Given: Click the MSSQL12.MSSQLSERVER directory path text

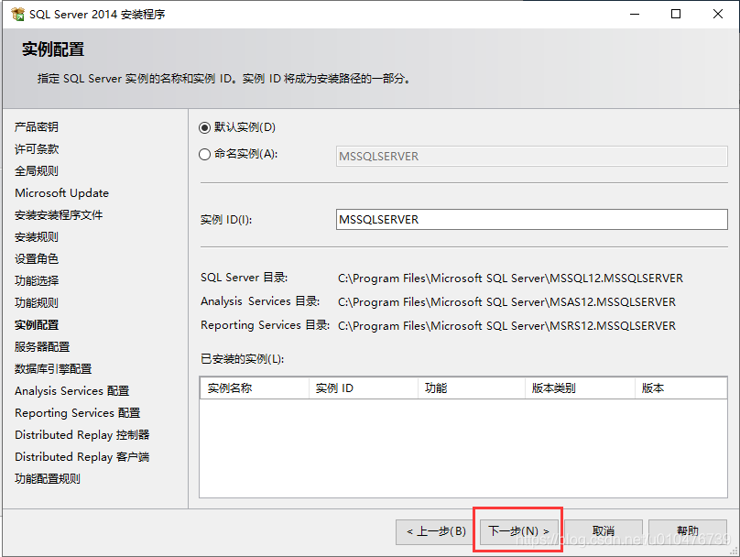Looking at the screenshot, I should (x=510, y=278).
